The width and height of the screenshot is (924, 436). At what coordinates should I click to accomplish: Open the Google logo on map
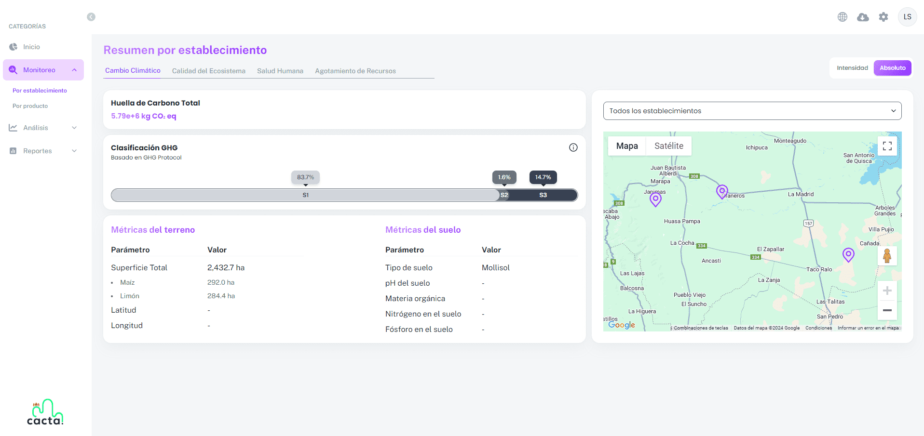622,325
